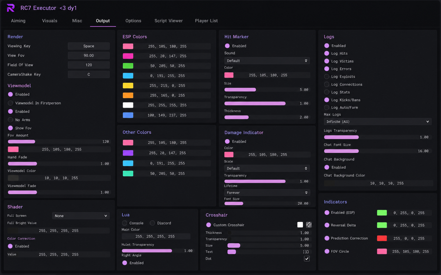Image resolution: width=441 pixels, height=275 pixels.
Task: Toggle Viewmodel In Firstperson option
Action: (11, 103)
